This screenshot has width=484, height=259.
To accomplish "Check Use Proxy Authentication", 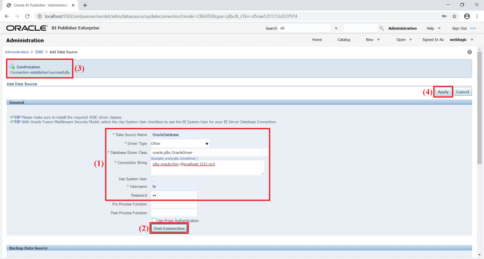I will 154,220.
